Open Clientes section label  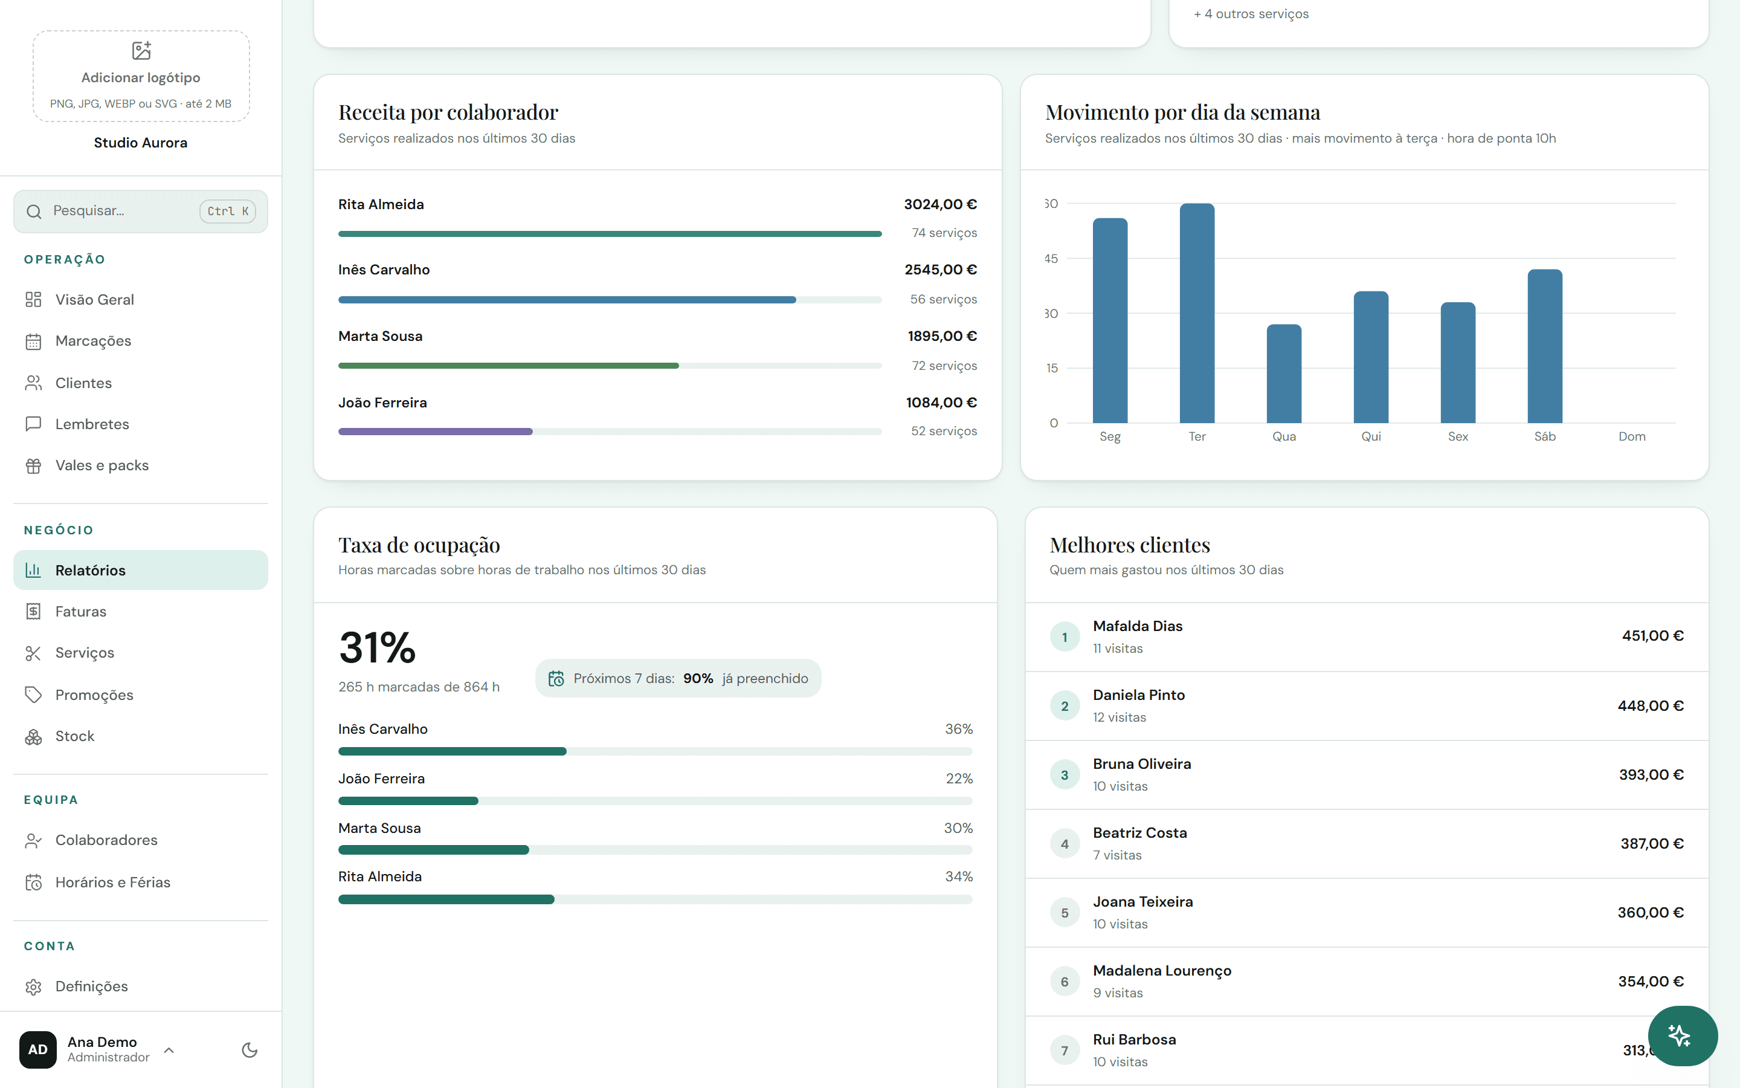click(x=83, y=383)
